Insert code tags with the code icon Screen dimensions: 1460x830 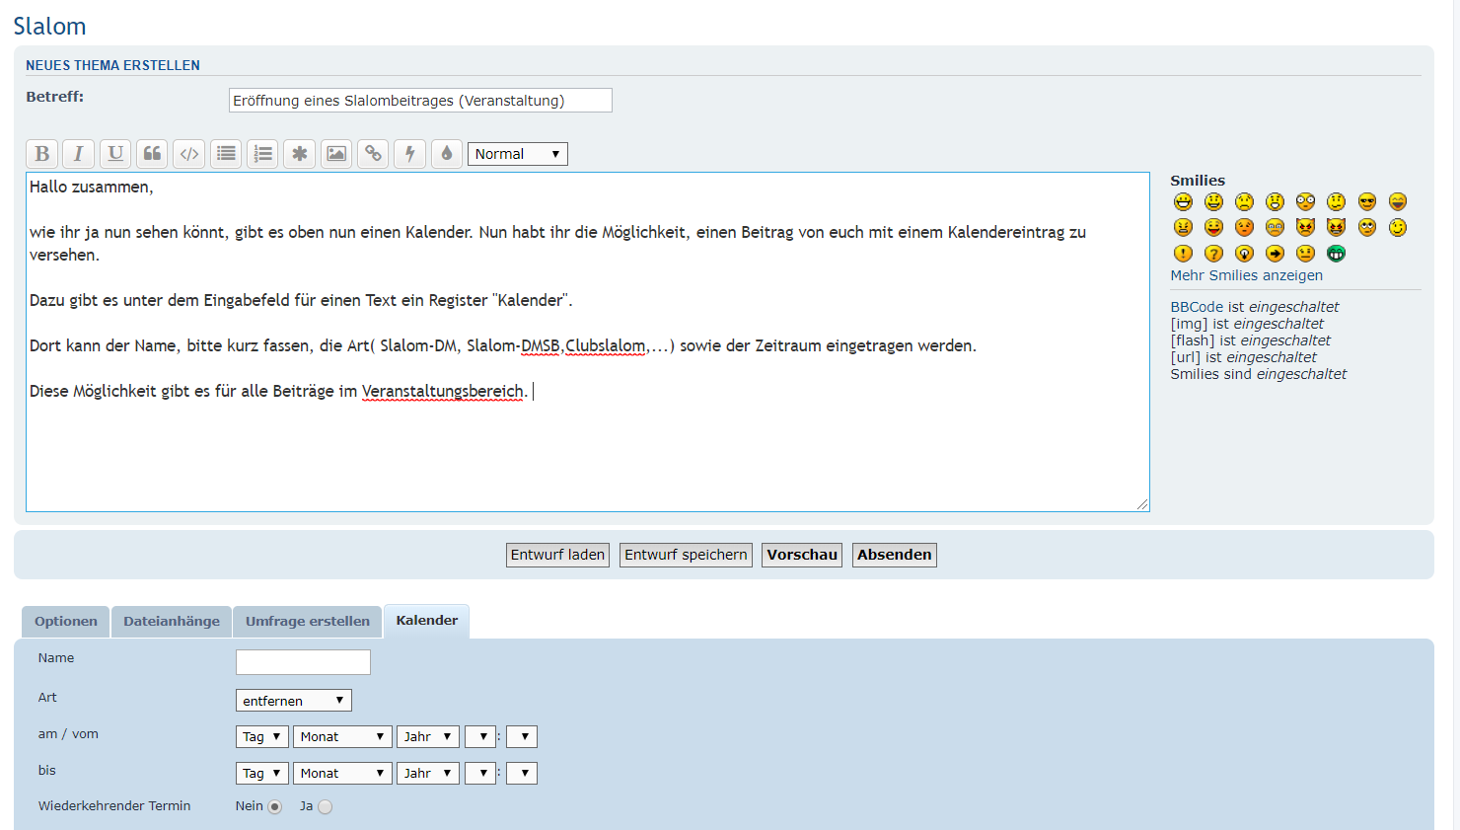189,154
